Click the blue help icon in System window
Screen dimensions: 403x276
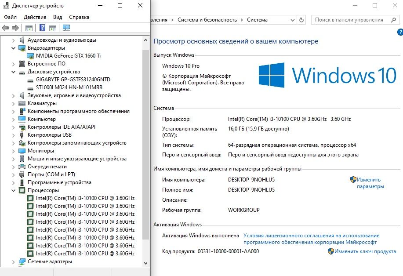tap(400, 32)
